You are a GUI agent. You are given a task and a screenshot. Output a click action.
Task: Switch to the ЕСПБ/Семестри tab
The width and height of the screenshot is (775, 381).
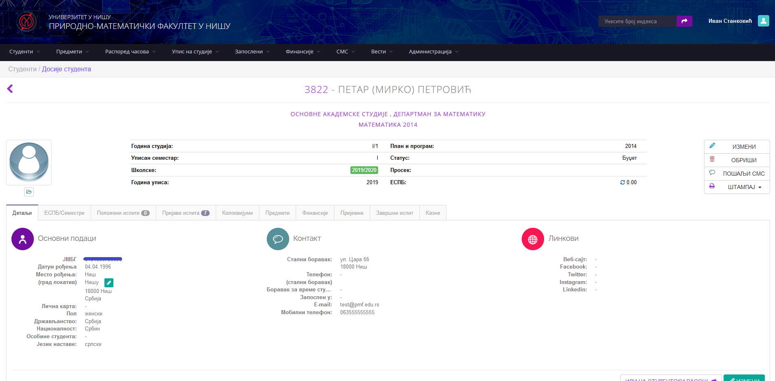tap(64, 213)
